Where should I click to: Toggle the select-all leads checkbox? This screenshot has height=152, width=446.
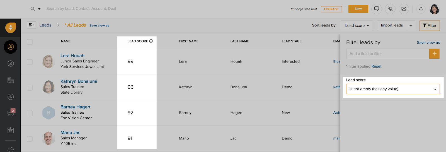(30, 42)
